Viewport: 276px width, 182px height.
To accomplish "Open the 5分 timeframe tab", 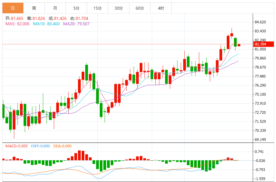I will pos(76,8).
